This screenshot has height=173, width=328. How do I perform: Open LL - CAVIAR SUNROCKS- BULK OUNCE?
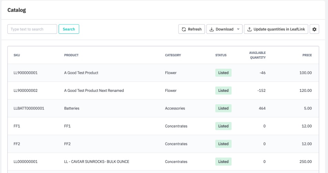tap(96, 162)
